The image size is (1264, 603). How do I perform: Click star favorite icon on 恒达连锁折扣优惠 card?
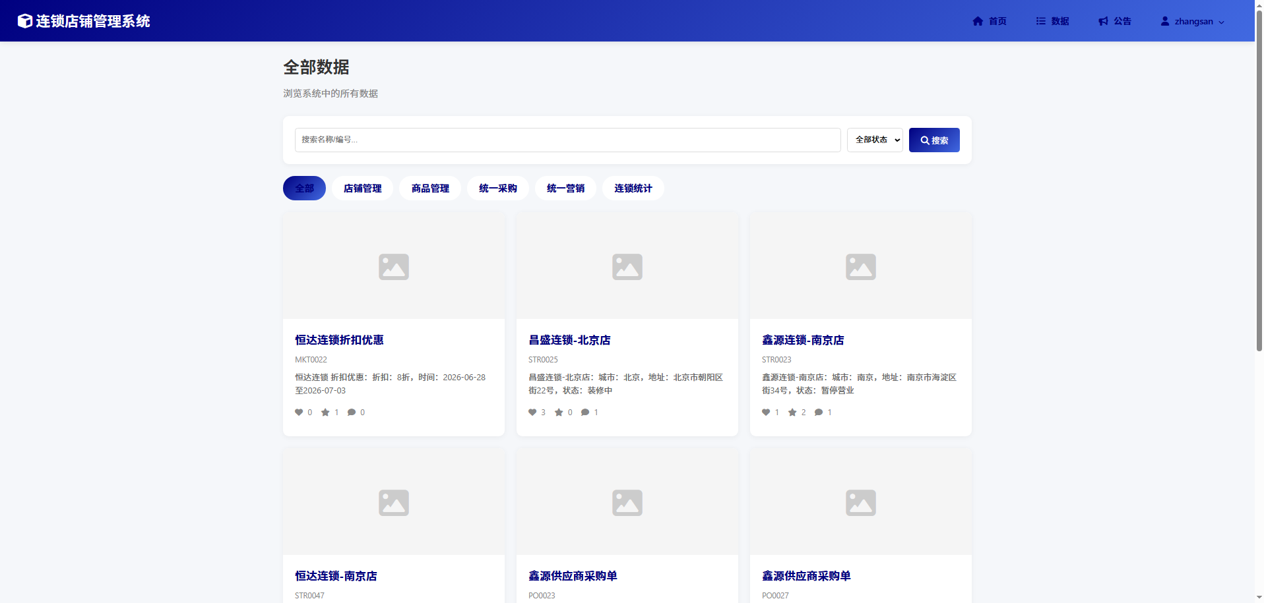[x=325, y=413]
